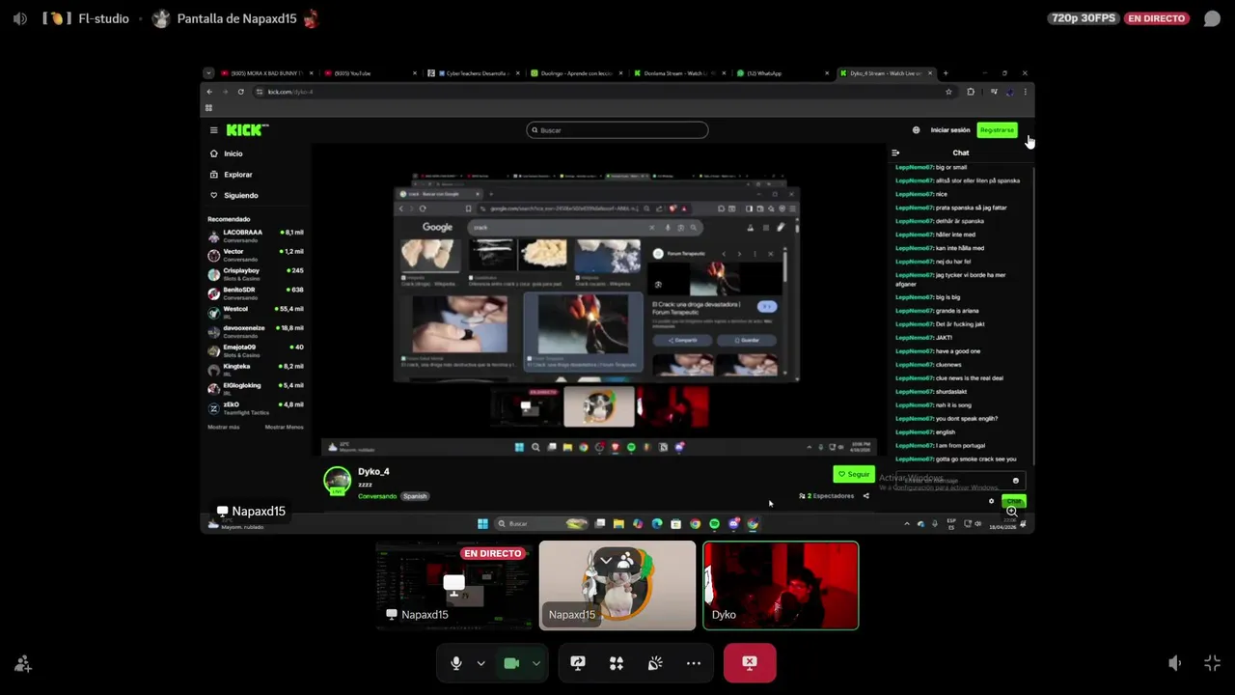Open recommended channel Crisplayboy

pos(256,274)
